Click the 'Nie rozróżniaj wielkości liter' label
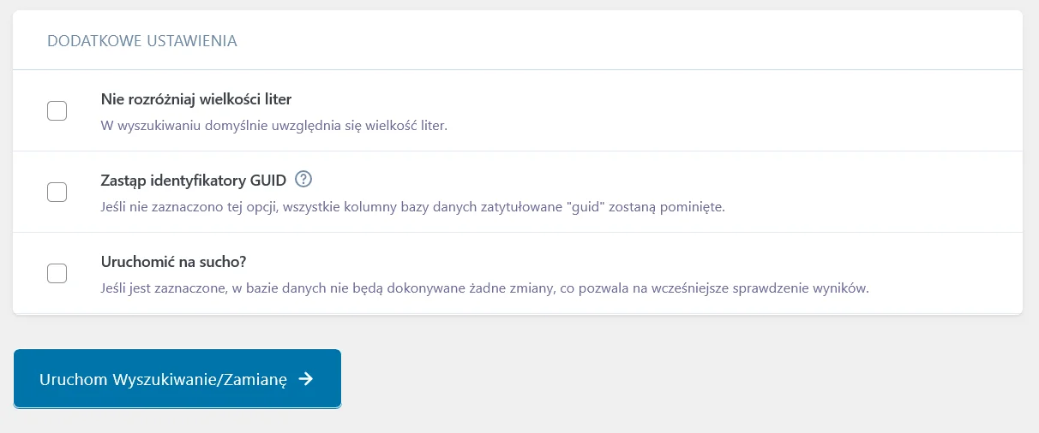The height and width of the screenshot is (433, 1039). pos(196,99)
